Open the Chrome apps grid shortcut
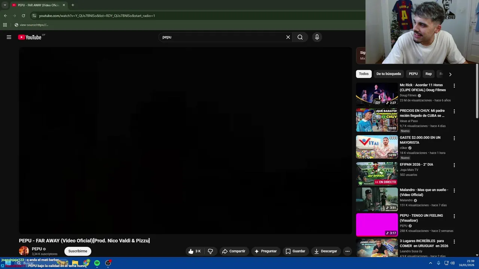 (x=5, y=25)
